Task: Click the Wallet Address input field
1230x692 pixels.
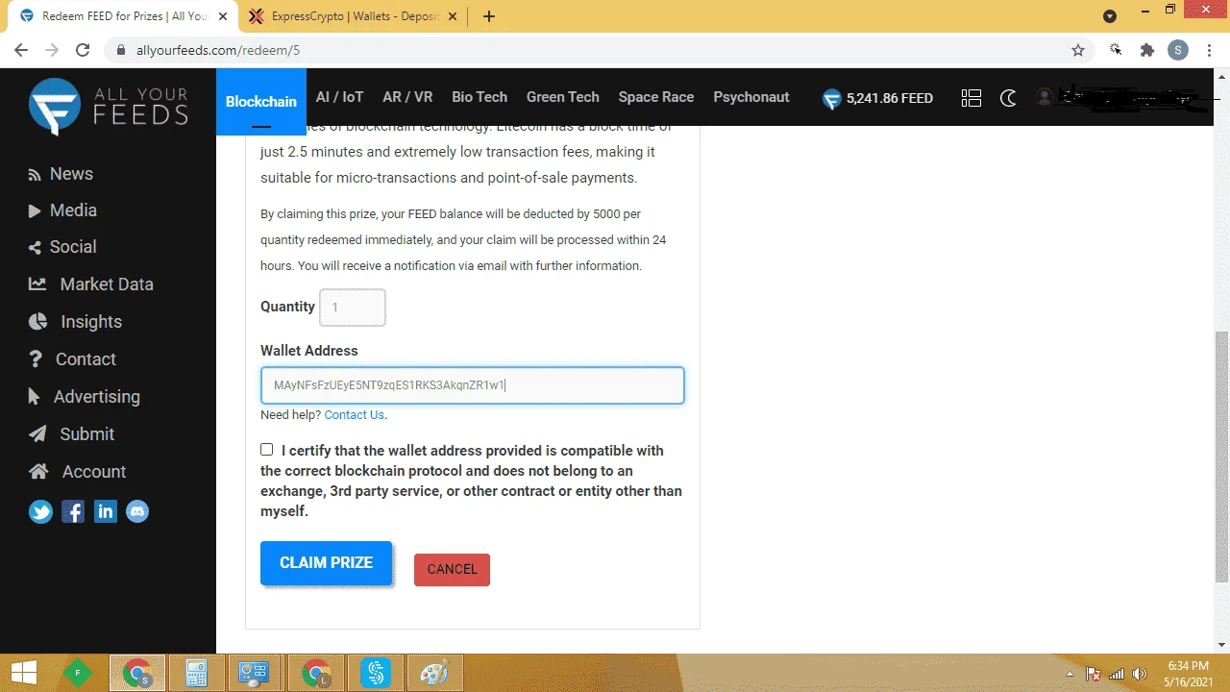Action: point(473,385)
